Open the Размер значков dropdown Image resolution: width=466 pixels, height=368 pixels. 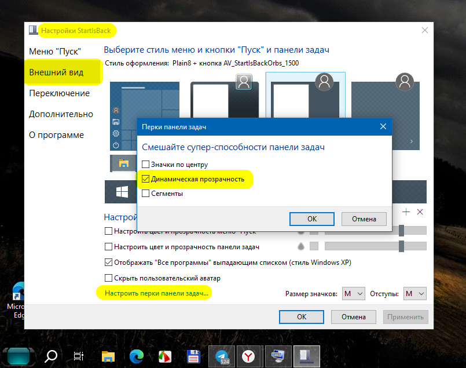pos(353,294)
